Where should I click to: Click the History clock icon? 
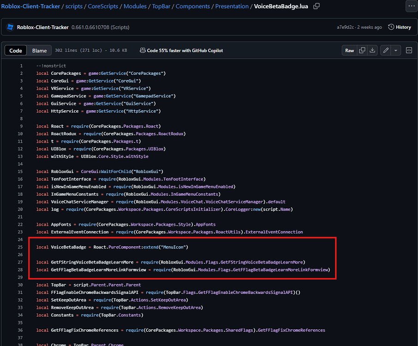point(392,27)
